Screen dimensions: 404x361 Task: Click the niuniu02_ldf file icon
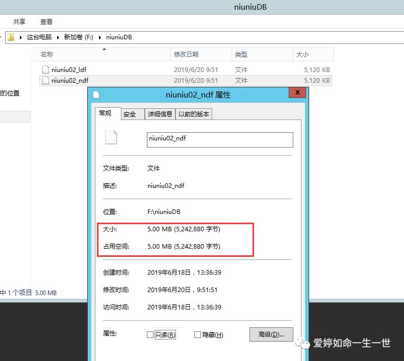click(x=45, y=69)
